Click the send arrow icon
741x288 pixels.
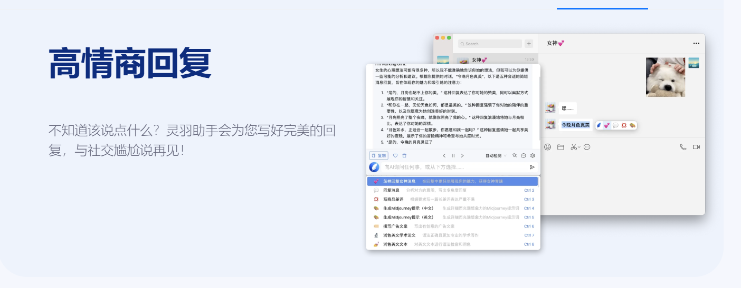tap(532, 167)
